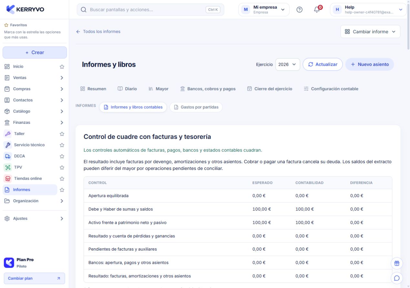Expand the Contactos submenu chevron

click(x=62, y=100)
